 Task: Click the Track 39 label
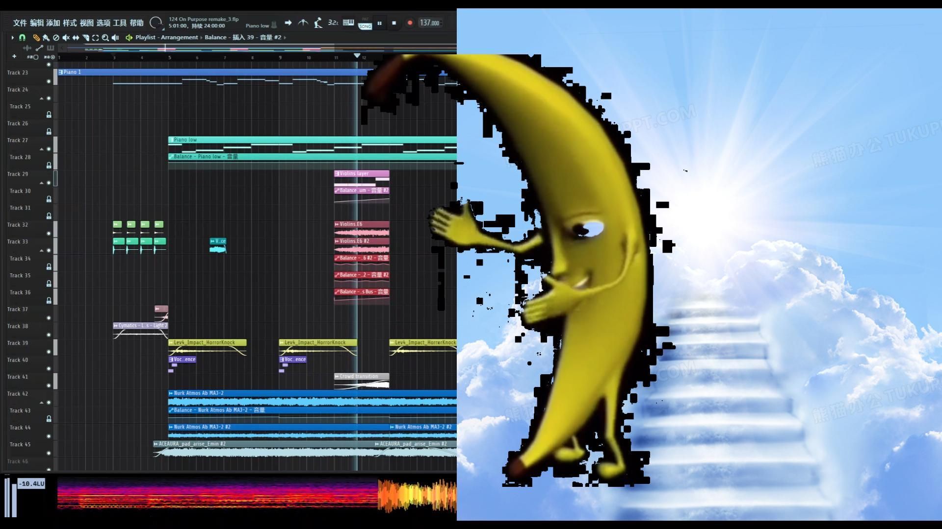(x=18, y=343)
